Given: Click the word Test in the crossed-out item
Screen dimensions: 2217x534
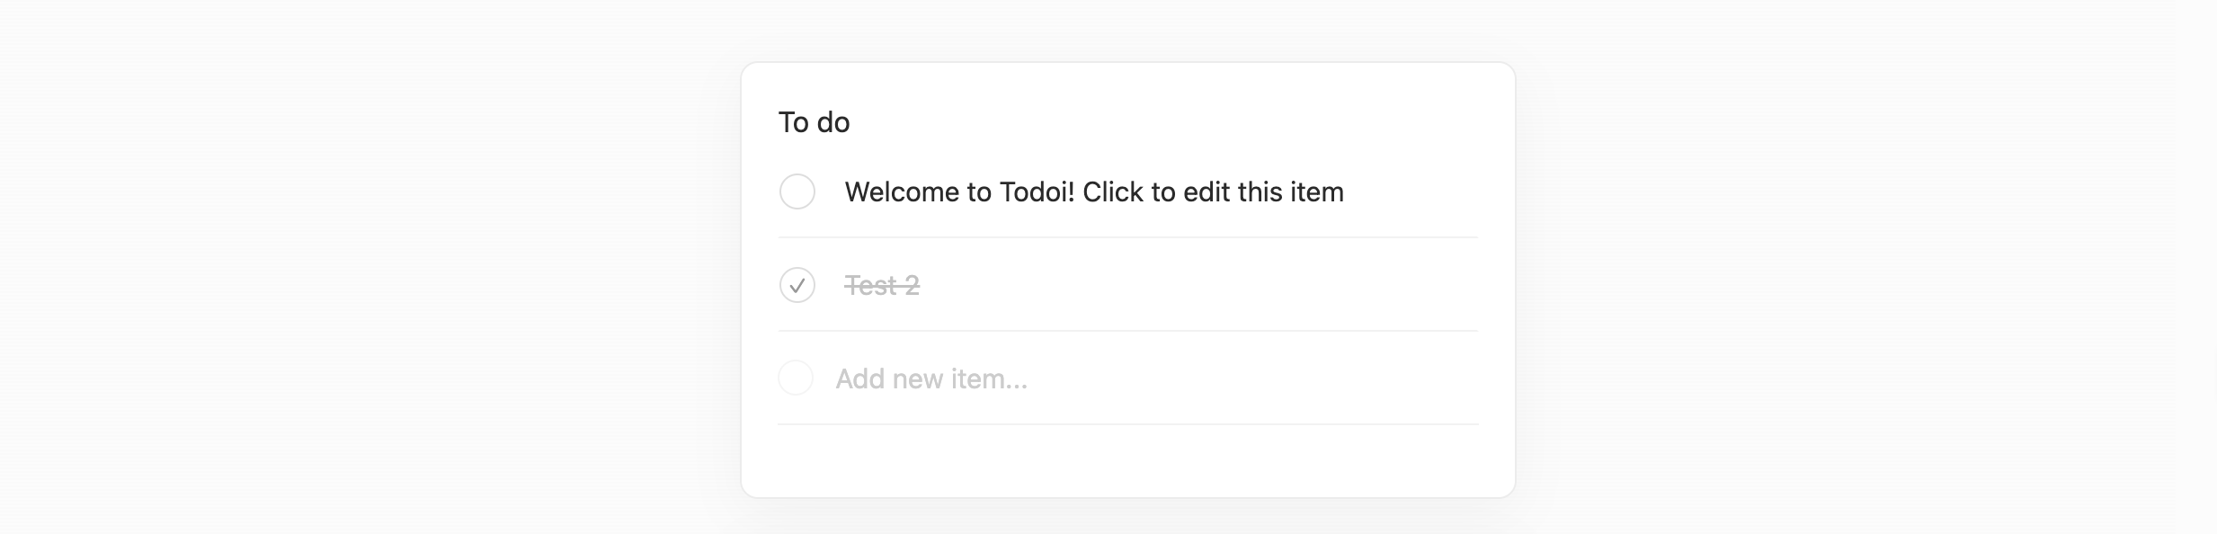Looking at the screenshot, I should pos(869,286).
